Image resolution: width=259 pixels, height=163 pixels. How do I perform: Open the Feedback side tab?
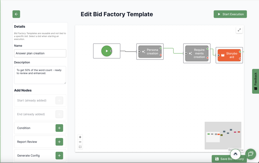[x=255, y=81]
